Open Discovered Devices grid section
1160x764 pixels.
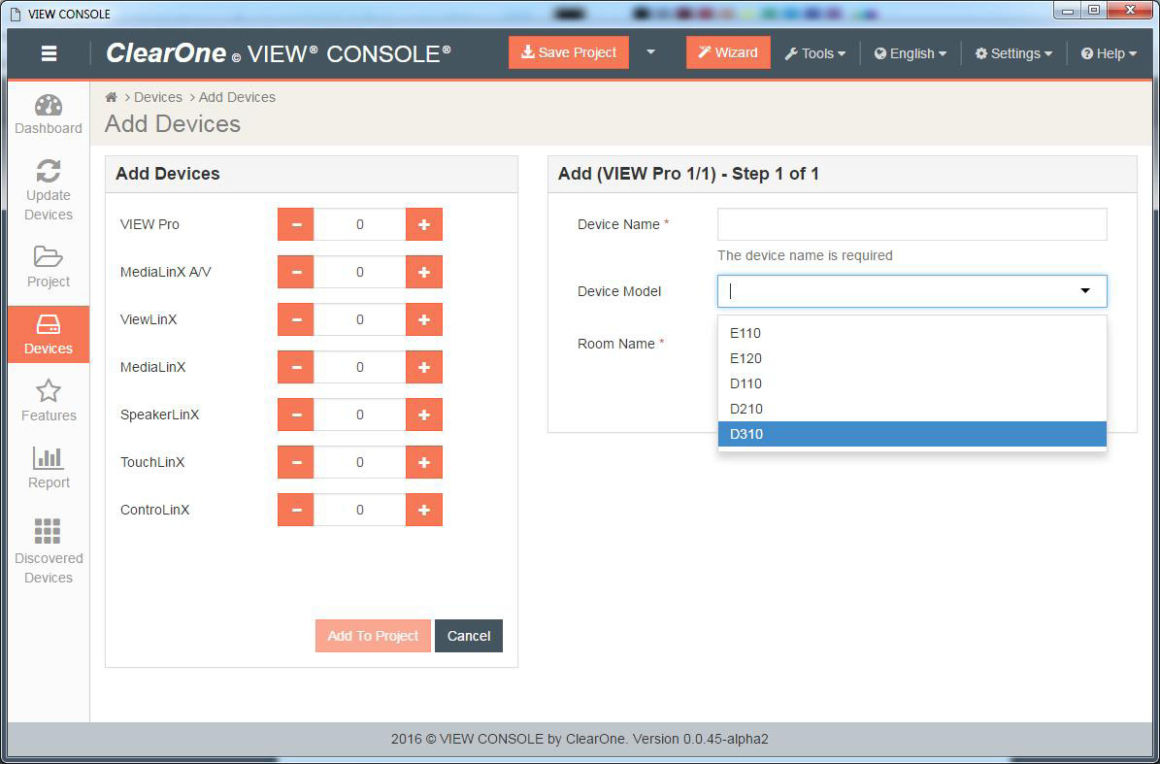(x=49, y=551)
